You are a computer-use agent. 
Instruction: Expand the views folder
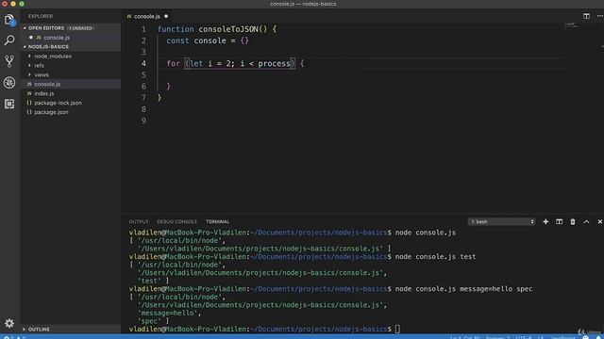tap(42, 75)
